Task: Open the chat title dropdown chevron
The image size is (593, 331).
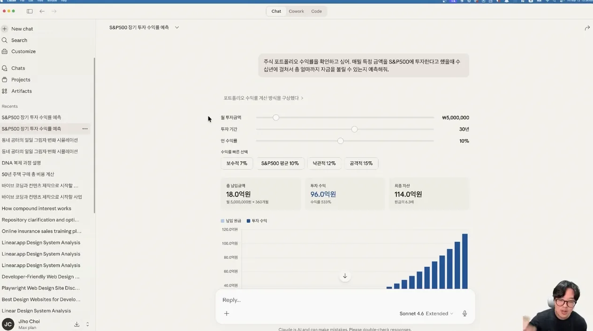Action: pos(177,28)
